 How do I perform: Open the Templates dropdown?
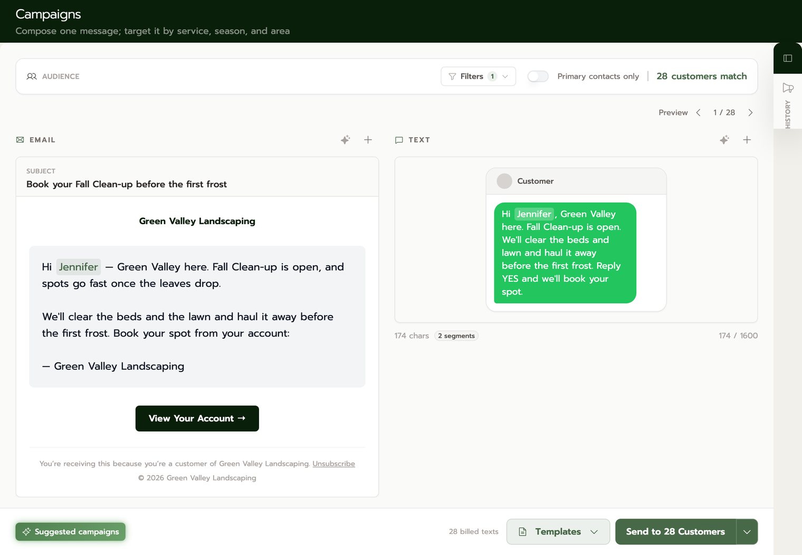pos(558,532)
